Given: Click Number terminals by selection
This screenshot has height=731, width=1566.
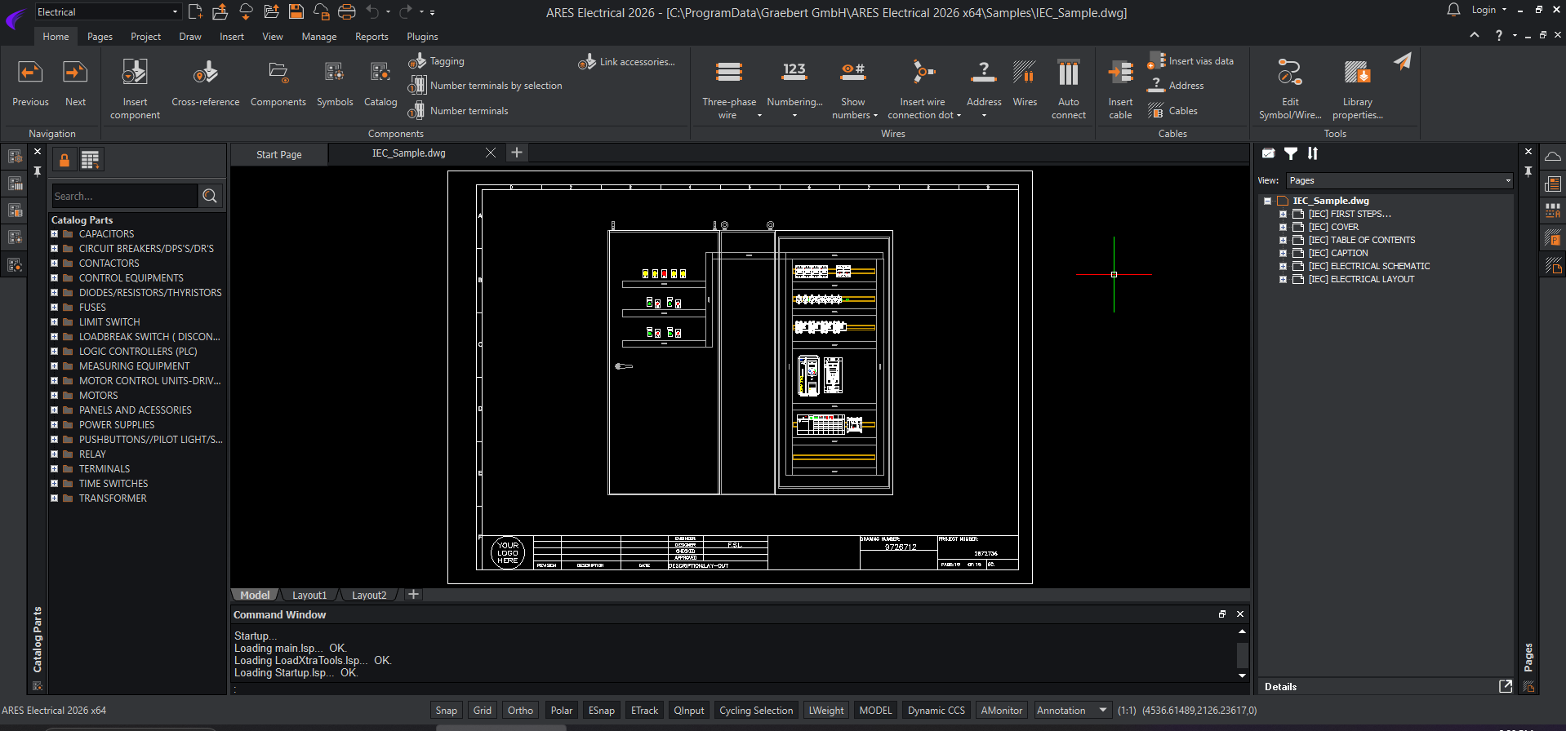Looking at the screenshot, I should click(x=496, y=86).
